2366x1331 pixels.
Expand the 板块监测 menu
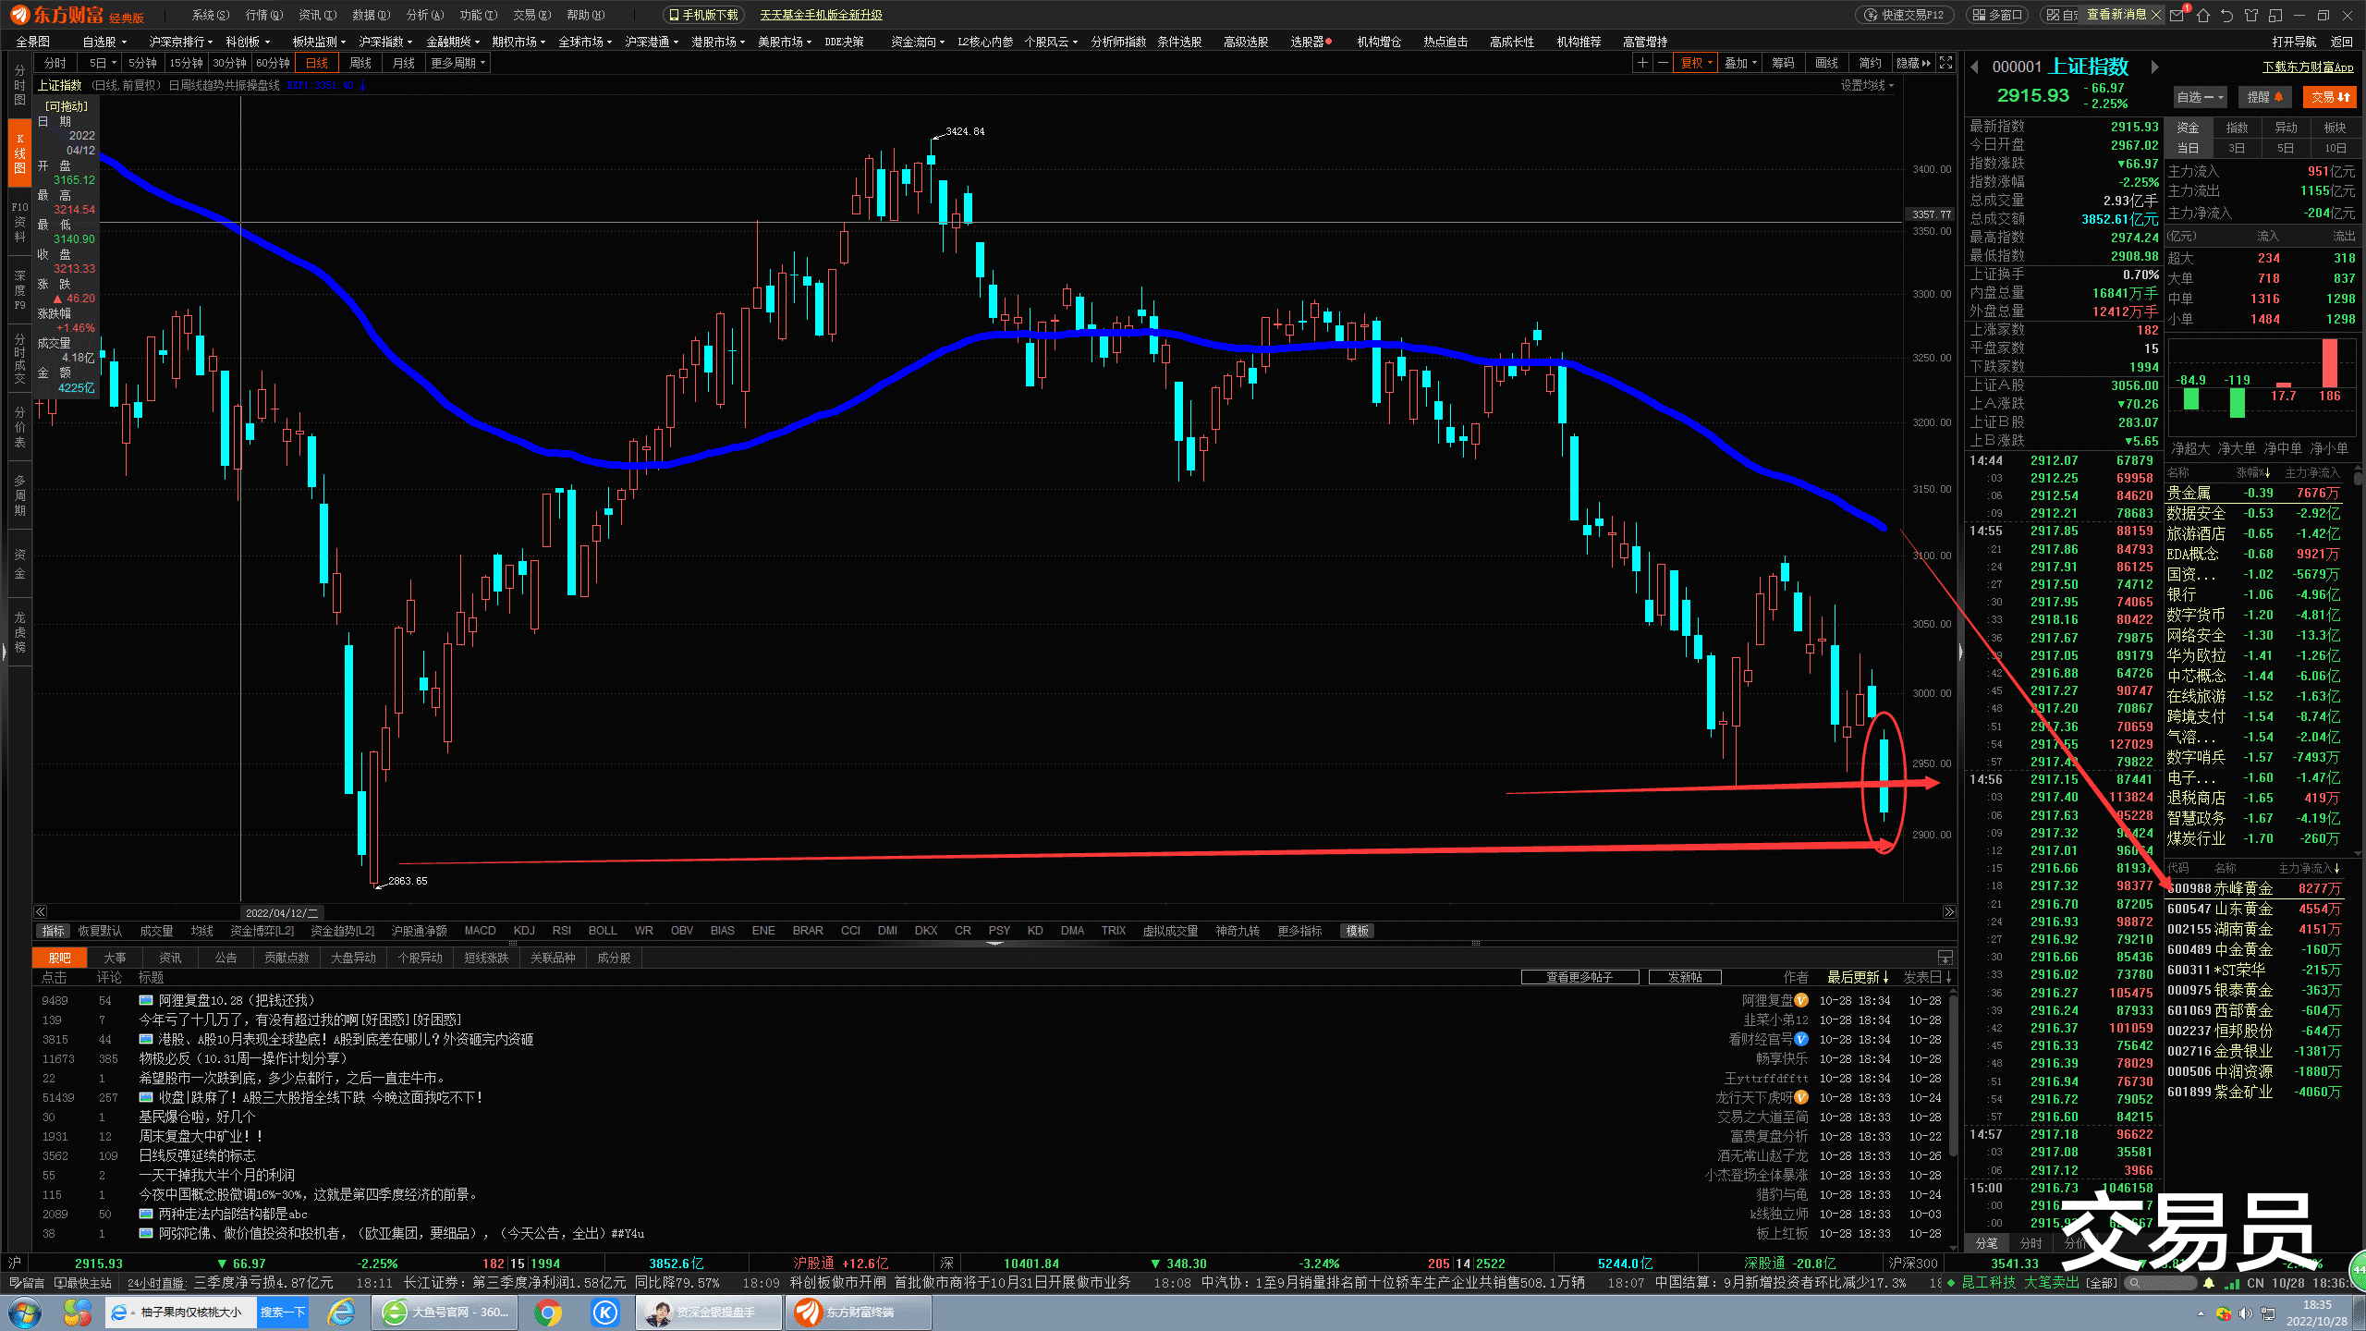320,42
